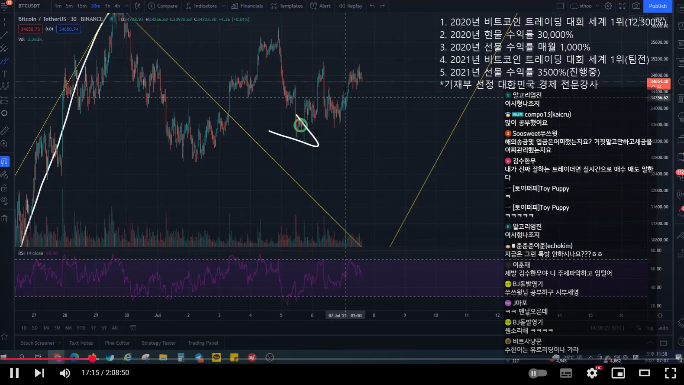Open the icons/shapes tool in sidebar
The image size is (684, 385).
(x=5, y=113)
